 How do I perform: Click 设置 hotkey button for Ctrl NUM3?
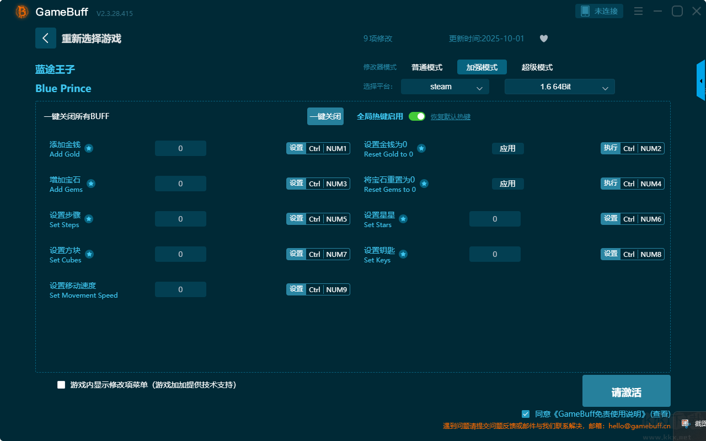point(296,184)
